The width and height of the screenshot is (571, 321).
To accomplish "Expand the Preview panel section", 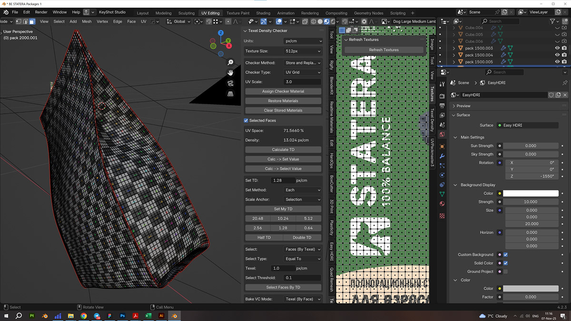I will click(x=463, y=106).
